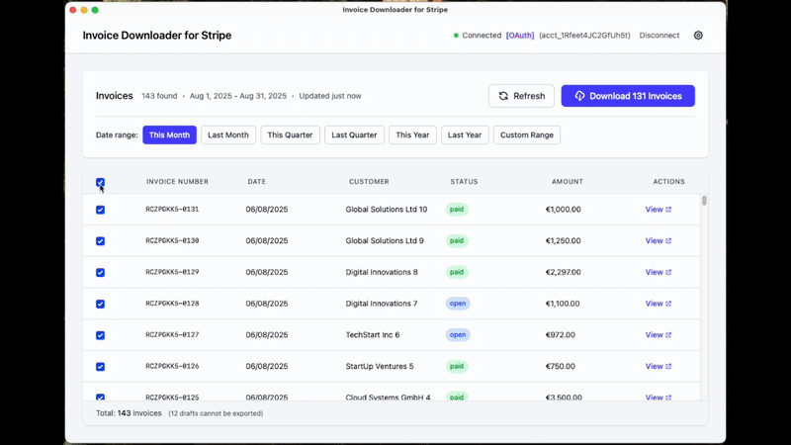791x445 pixels.
Task: Uncheck invoice RCZPGKK5-0127
Action: point(101,335)
